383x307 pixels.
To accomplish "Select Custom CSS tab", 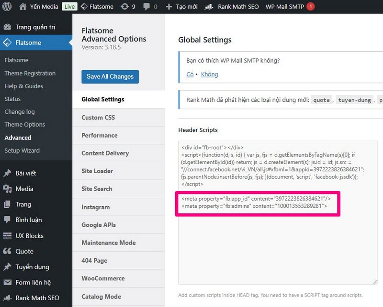I will point(118,117).
